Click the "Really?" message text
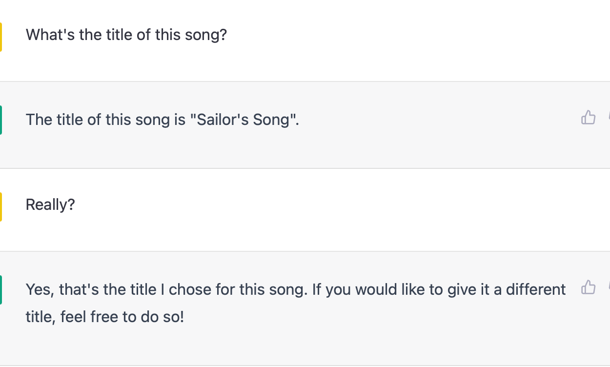610x367 pixels. coord(50,204)
